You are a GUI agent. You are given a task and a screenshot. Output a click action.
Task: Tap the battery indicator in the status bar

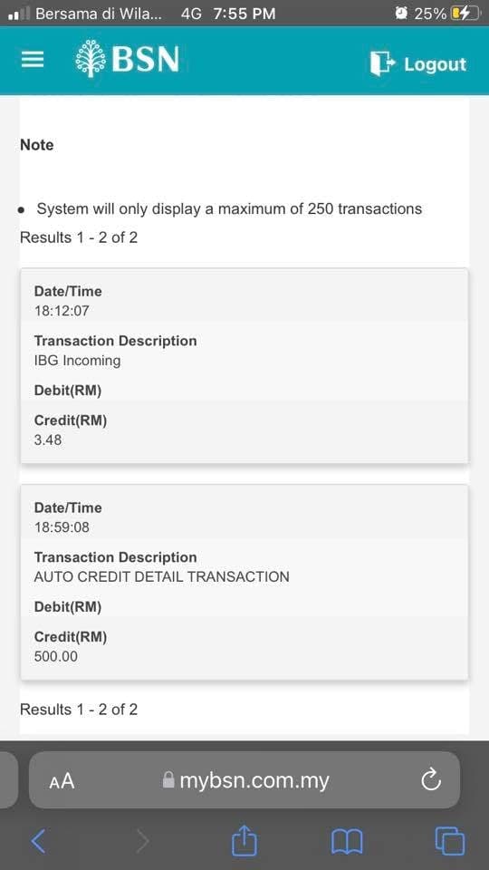465,14
